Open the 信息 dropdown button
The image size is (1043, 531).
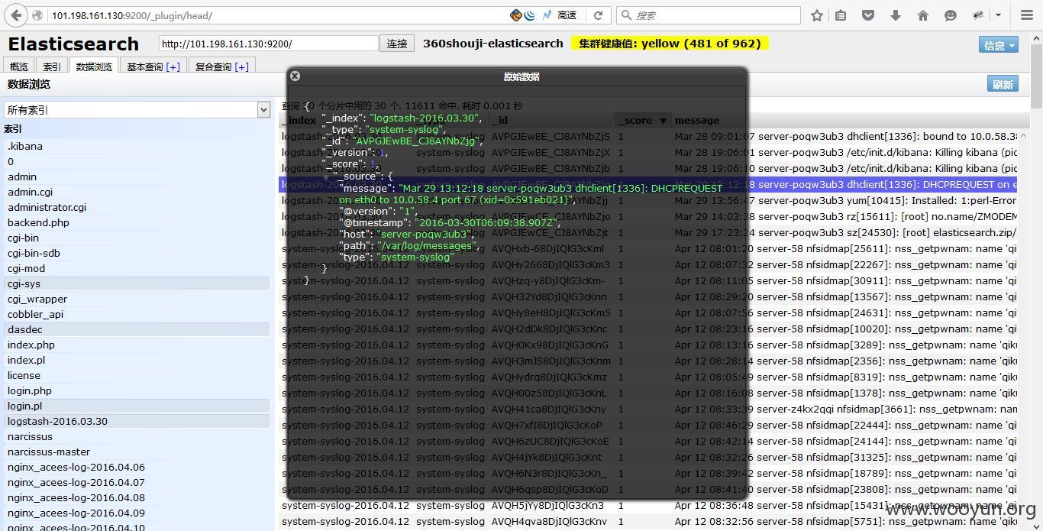[x=999, y=45]
